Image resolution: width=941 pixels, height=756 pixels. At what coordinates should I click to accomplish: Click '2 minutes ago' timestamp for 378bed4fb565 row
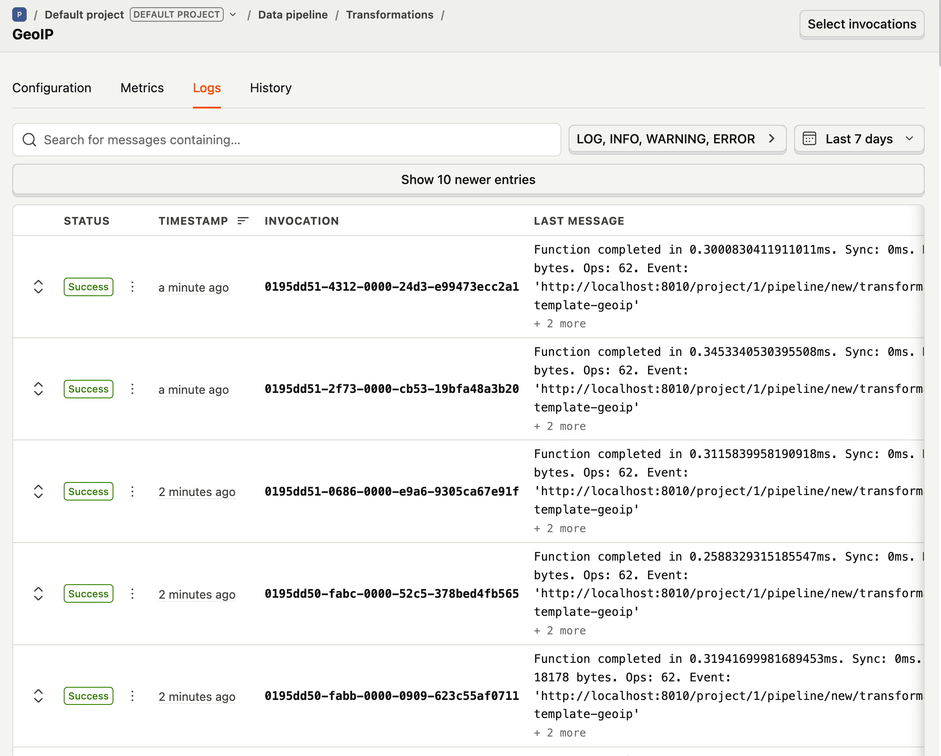coord(197,595)
